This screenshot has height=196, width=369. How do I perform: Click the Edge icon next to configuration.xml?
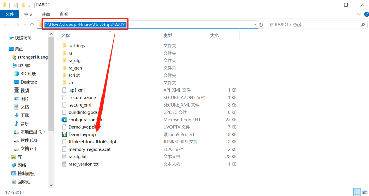[x=64, y=120]
